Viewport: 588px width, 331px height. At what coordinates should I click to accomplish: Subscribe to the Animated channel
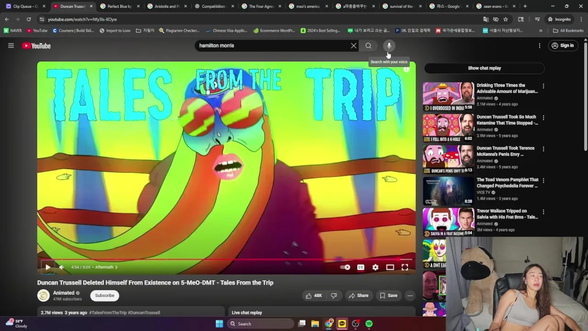click(105, 296)
